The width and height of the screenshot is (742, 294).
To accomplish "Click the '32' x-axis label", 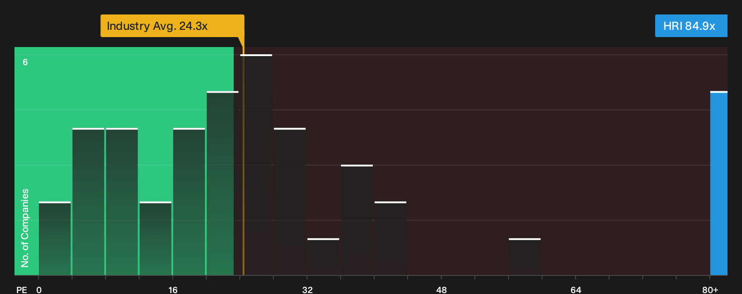I will [307, 289].
